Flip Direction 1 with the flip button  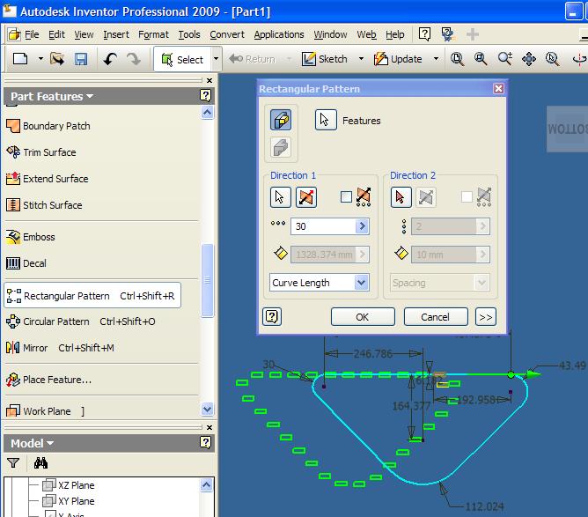(306, 197)
